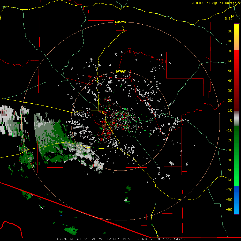The height and width of the screenshot is (241, 241).
Task: Click the -10 value on velocity scale
Action: point(229,130)
